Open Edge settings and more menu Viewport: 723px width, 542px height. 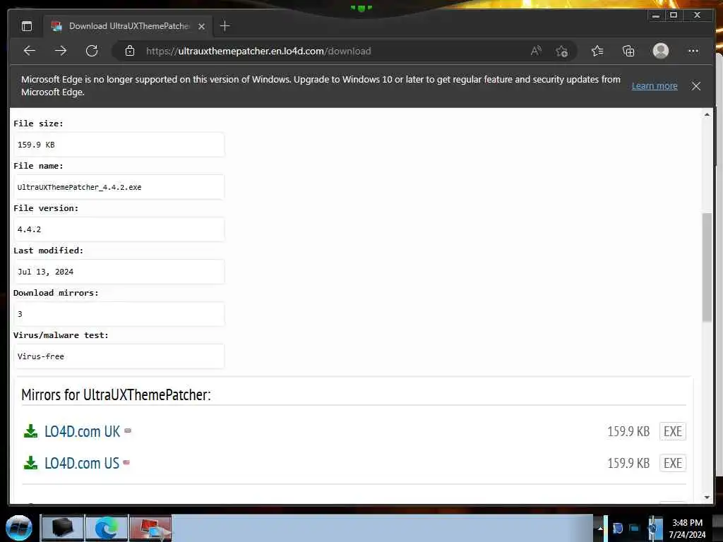(x=693, y=51)
